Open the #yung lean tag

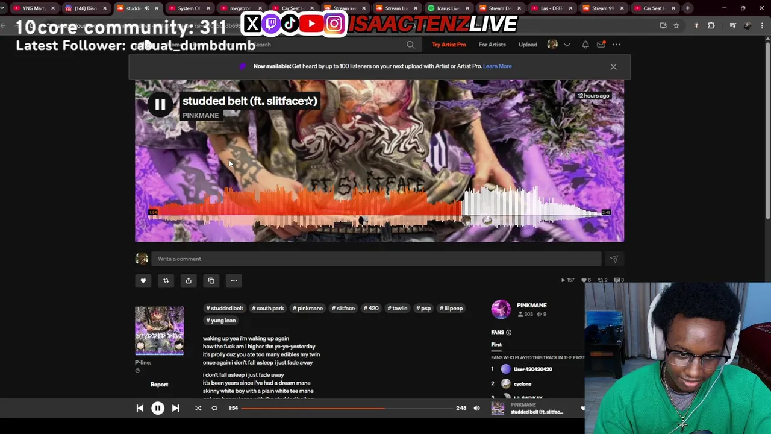tap(221, 321)
